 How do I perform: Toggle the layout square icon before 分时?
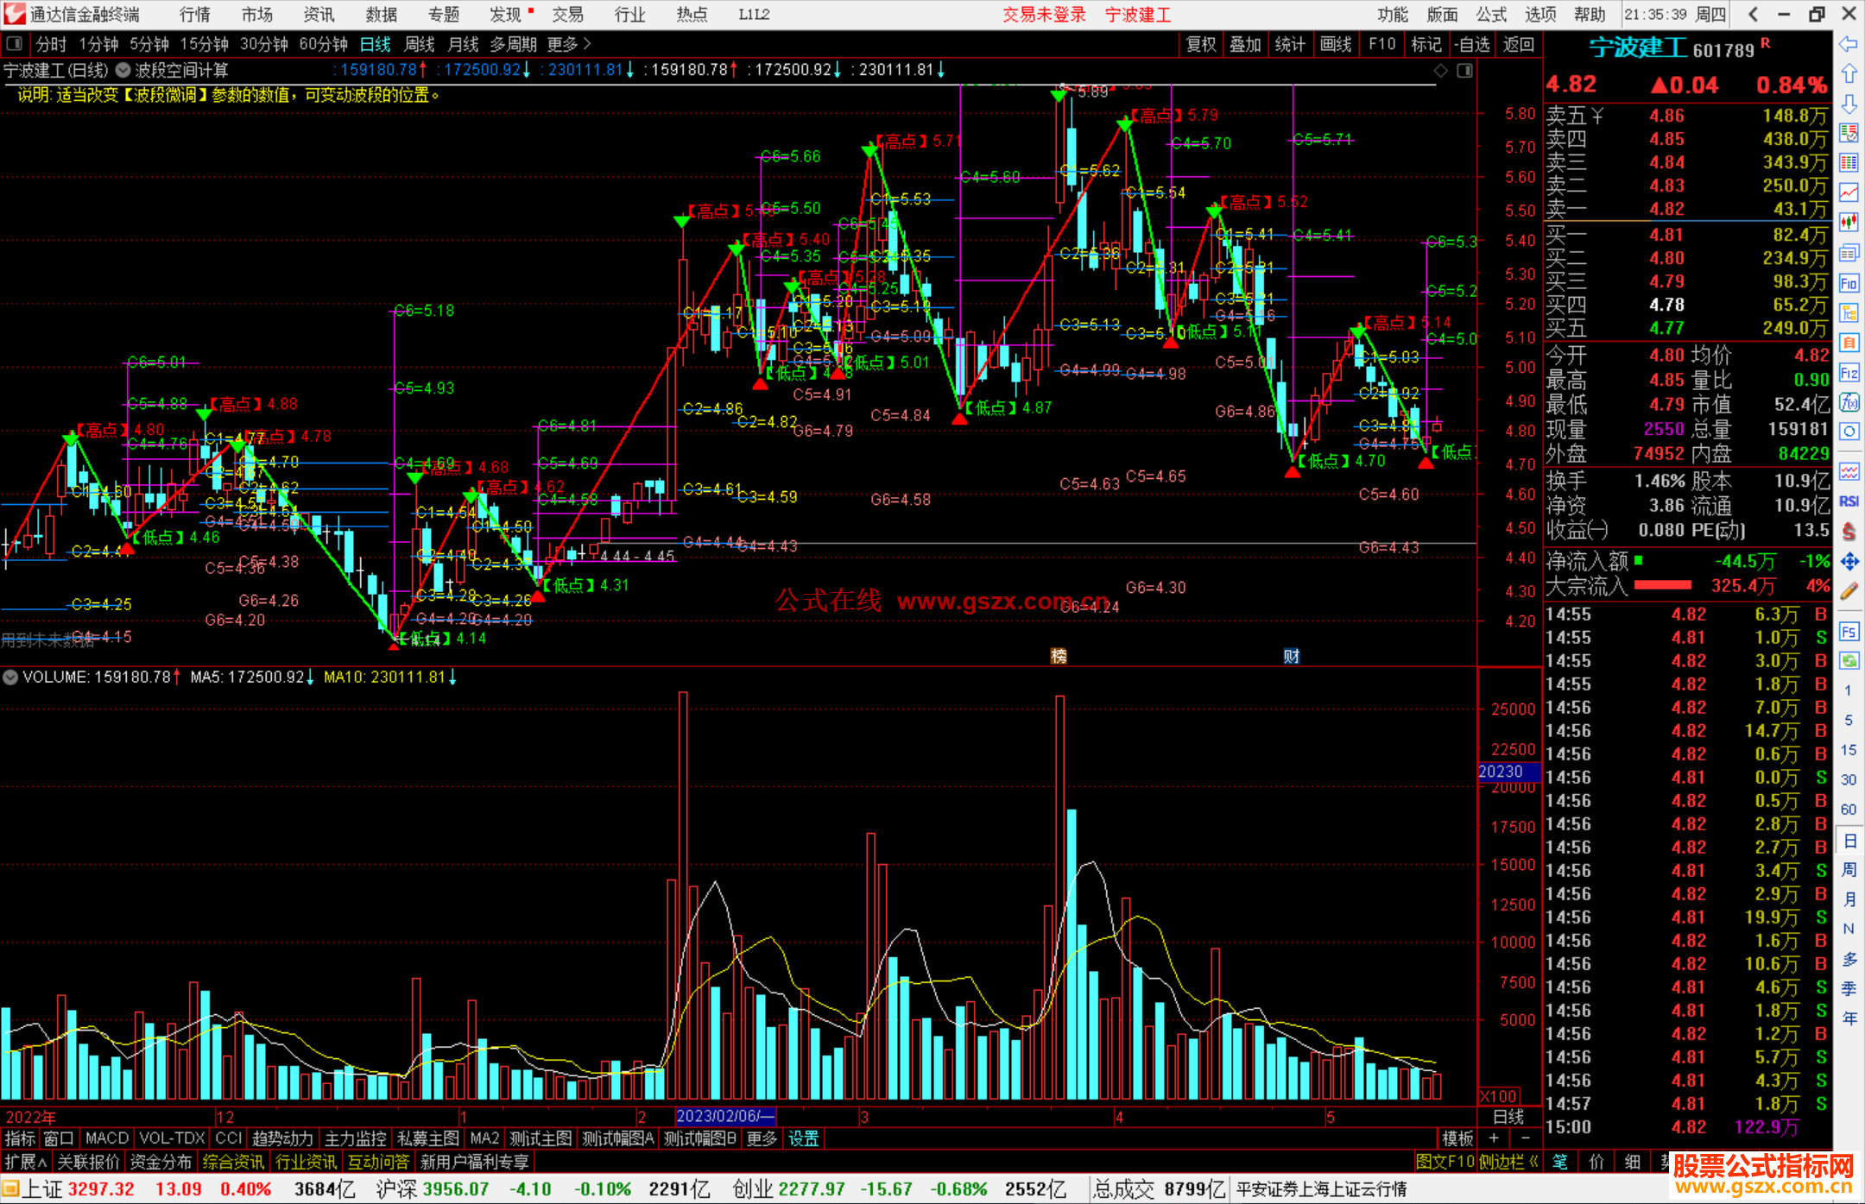coord(15,43)
